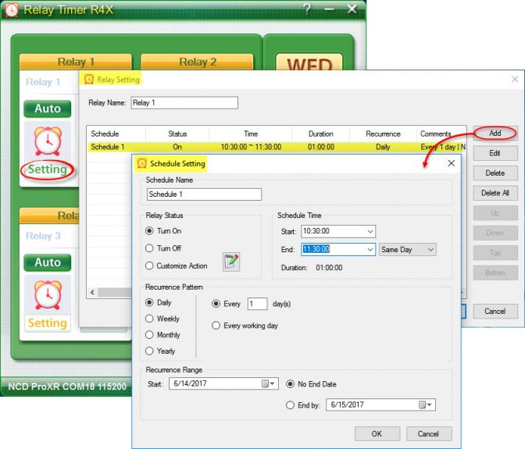Open calendar picker for recurrence Start date

click(268, 383)
